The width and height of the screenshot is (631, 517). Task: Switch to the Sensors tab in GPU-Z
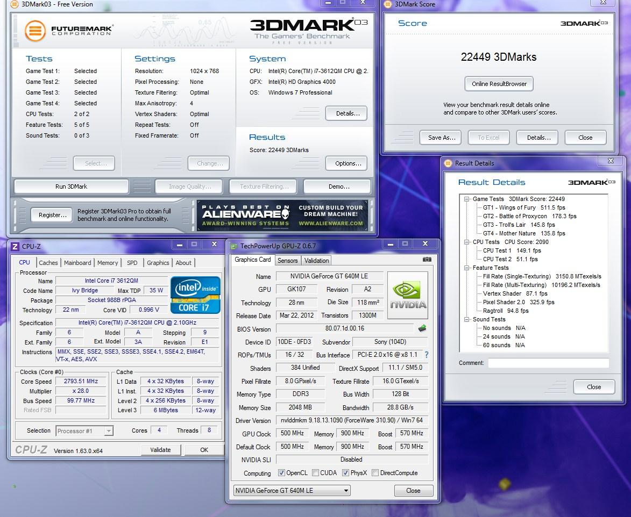pyautogui.click(x=287, y=261)
